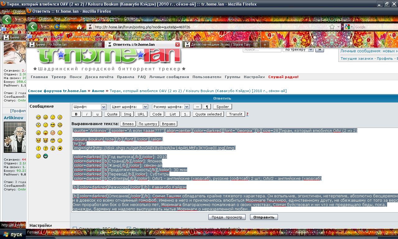
Task: Open the Arlikinov user profile link
Action: click(x=13, y=118)
